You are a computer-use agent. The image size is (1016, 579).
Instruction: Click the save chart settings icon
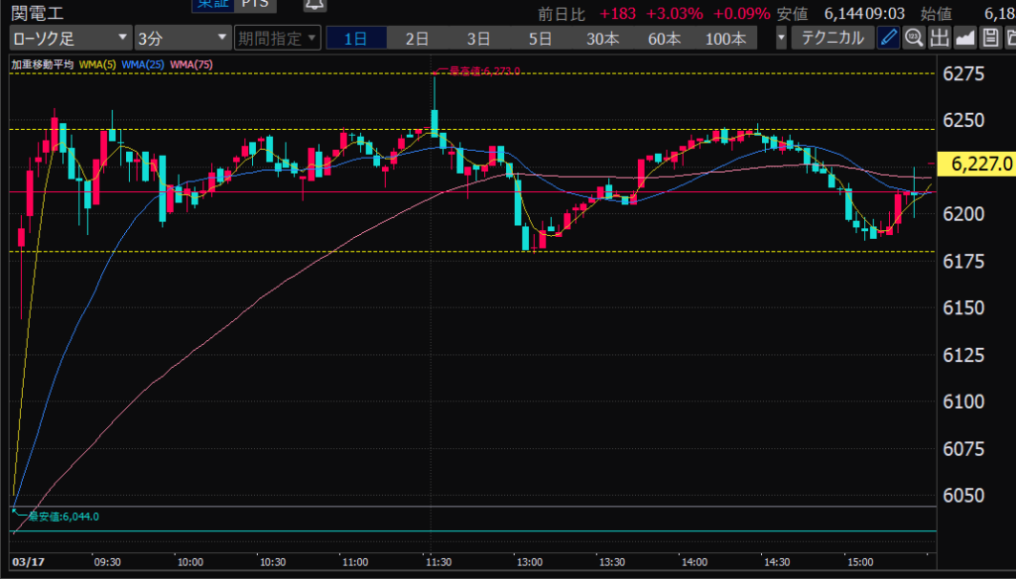989,39
